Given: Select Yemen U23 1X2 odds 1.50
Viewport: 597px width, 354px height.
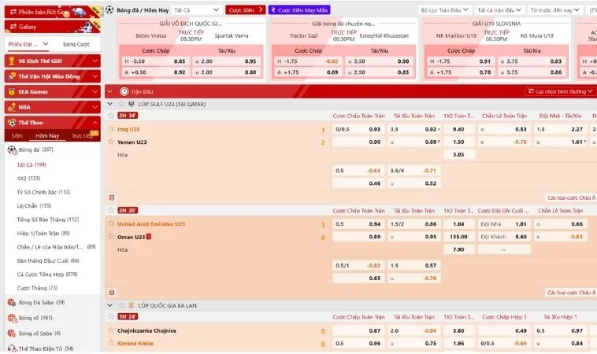Looking at the screenshot, I should [459, 142].
